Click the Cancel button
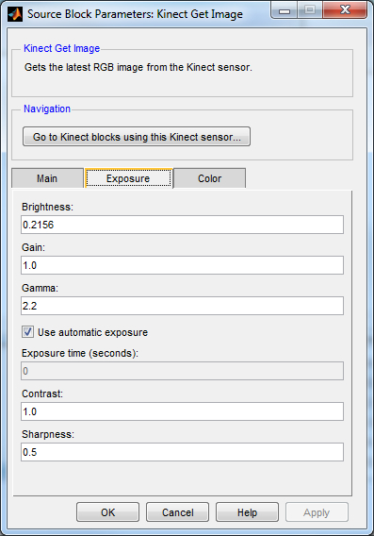 [177, 512]
